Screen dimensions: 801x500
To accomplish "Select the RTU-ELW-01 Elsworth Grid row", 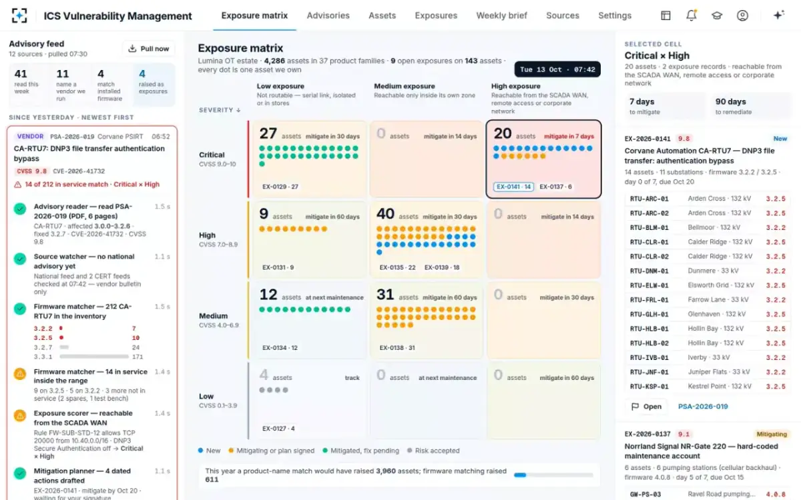I will tap(708, 285).
